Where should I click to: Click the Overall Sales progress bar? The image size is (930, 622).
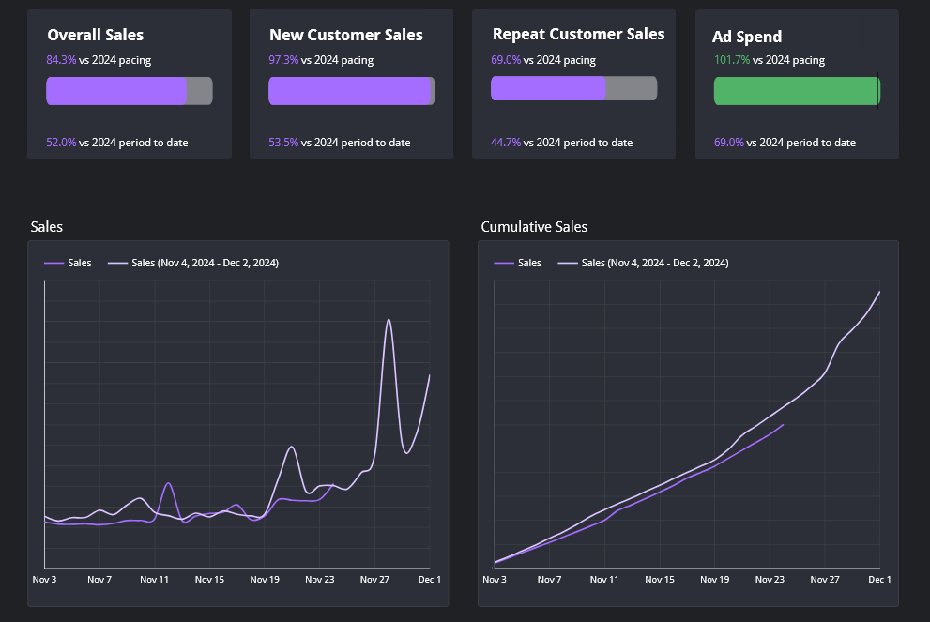(130, 91)
